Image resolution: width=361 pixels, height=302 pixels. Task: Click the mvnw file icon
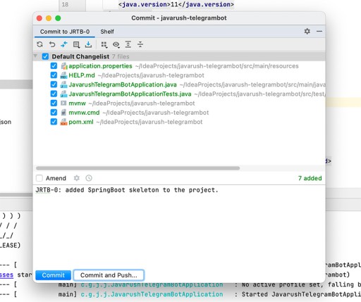tap(63, 103)
